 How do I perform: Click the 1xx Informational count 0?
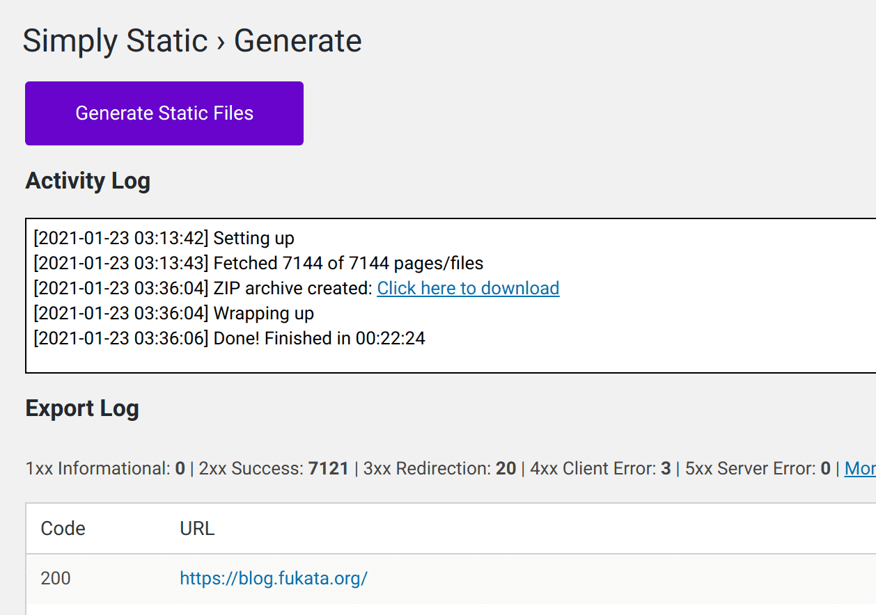coord(180,469)
